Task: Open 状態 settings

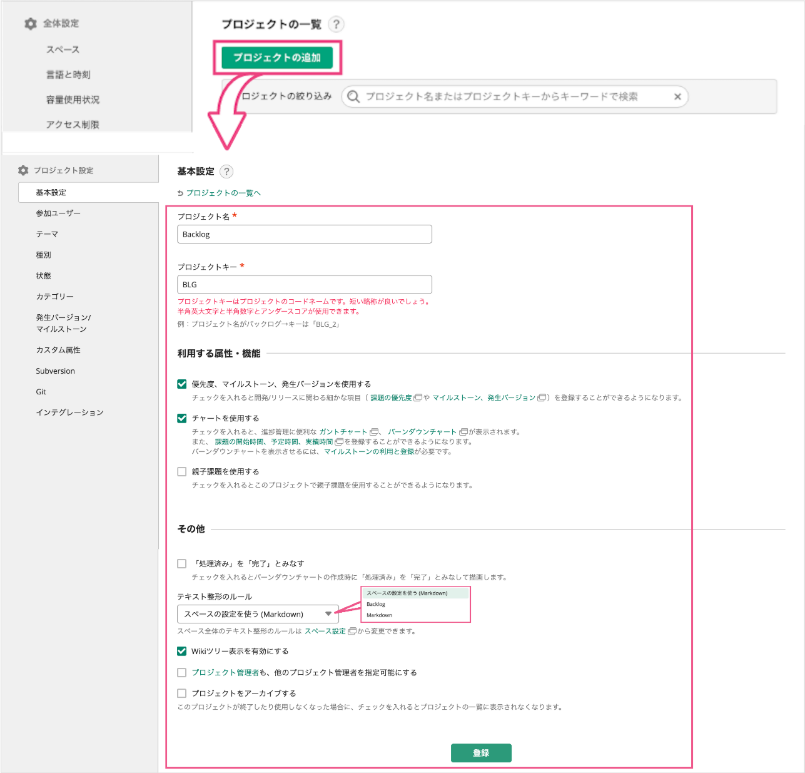Action: tap(43, 276)
